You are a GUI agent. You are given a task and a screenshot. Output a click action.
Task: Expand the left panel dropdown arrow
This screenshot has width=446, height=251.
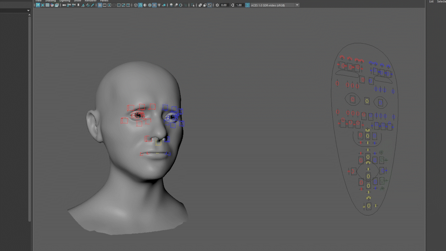[x=28, y=10]
